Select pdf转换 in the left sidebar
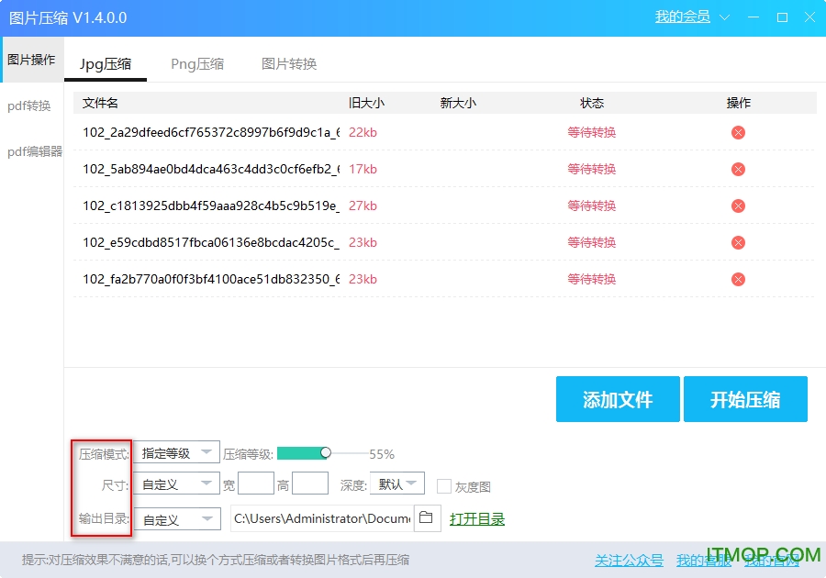The image size is (826, 578). coord(29,106)
